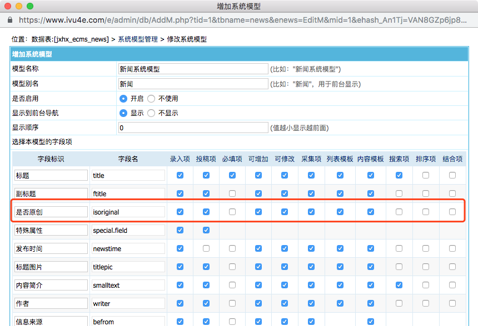The image size is (478, 326).
Task: Uncheck 投稿项 for special.field row
Action: (206, 230)
